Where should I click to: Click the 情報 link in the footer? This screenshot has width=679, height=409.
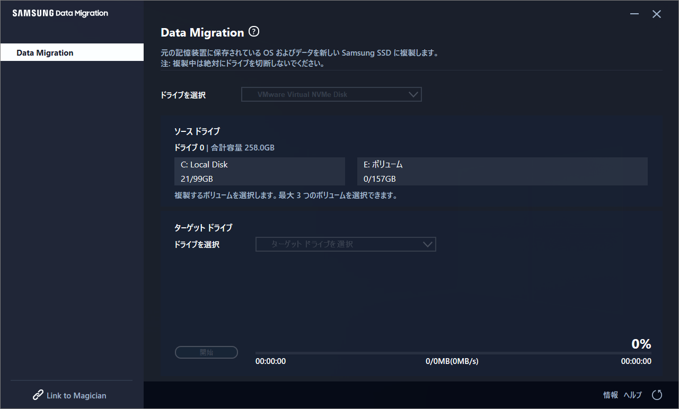point(611,395)
